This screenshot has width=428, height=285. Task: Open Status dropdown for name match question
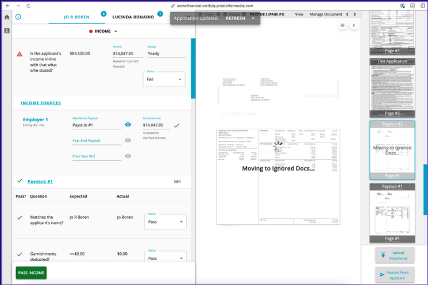165,222
